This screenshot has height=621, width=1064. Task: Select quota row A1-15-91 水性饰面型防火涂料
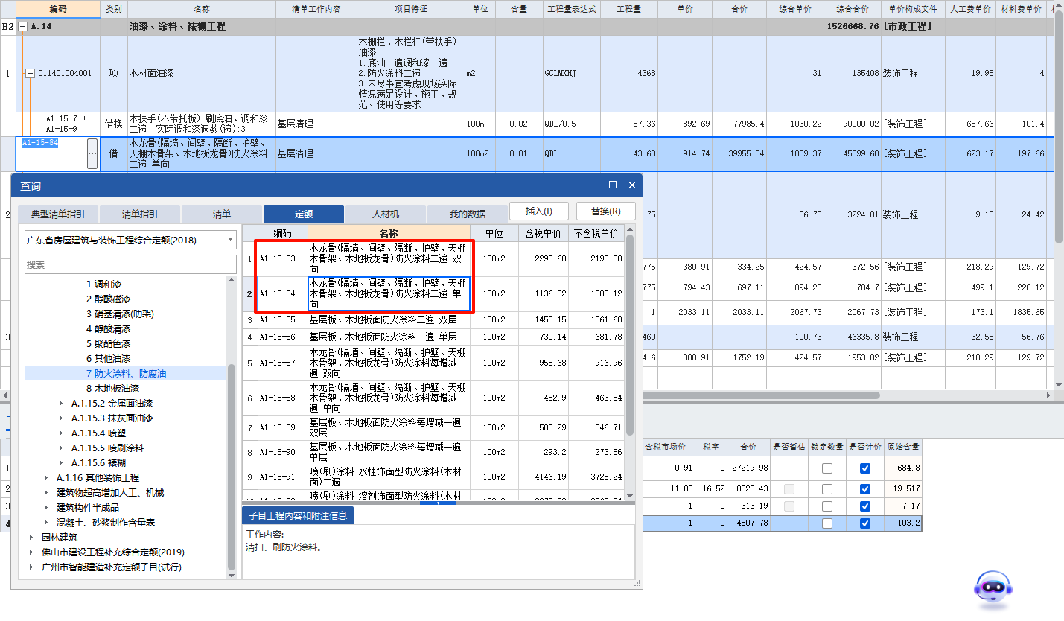pyautogui.click(x=433, y=477)
